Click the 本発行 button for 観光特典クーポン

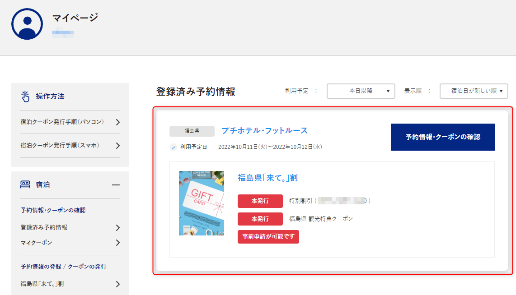pyautogui.click(x=260, y=219)
